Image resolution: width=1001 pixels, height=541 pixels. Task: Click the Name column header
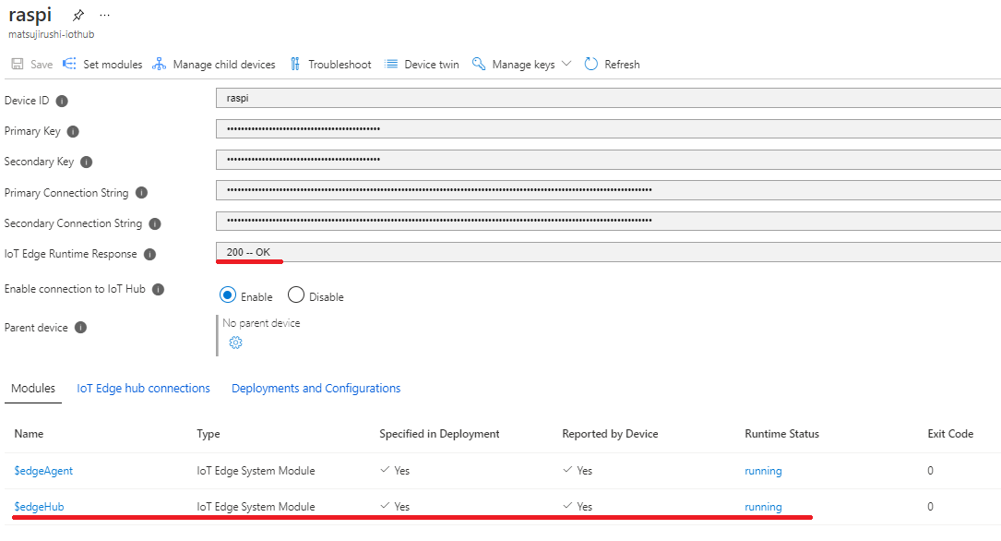click(29, 434)
